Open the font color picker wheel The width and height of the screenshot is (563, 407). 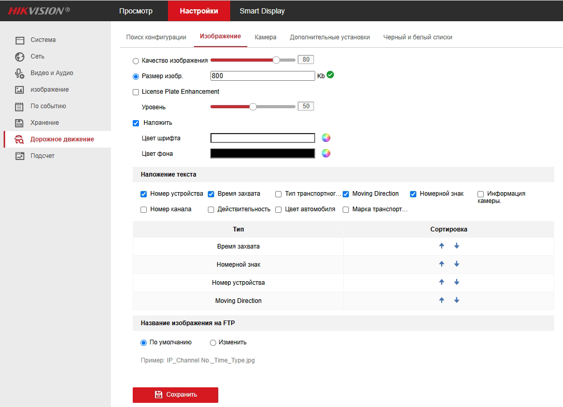[x=326, y=138]
